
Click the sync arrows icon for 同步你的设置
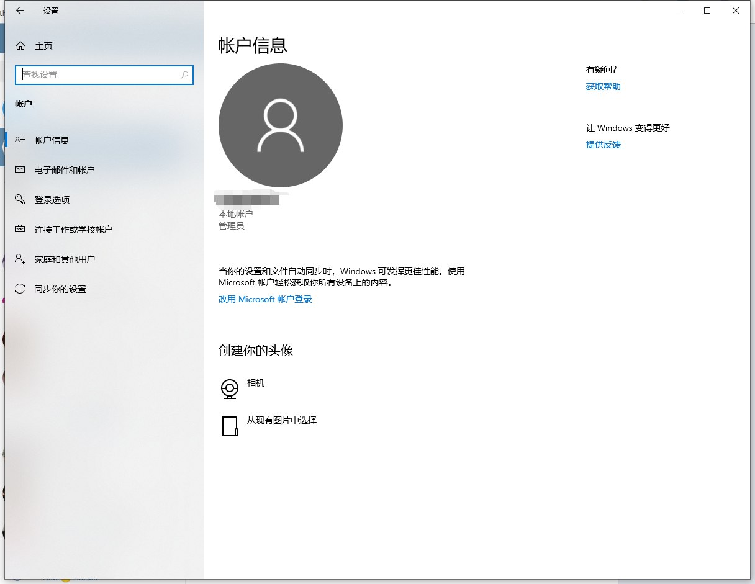[x=20, y=289]
